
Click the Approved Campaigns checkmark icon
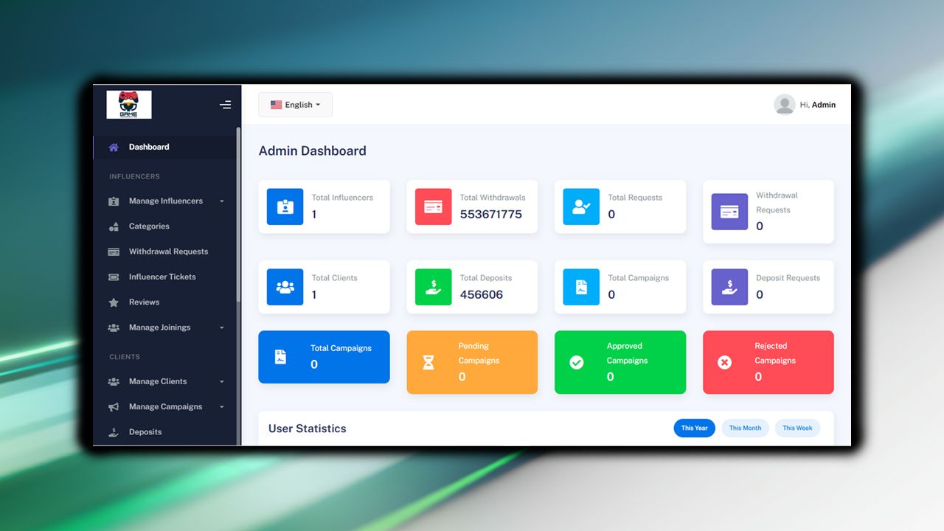tap(577, 362)
